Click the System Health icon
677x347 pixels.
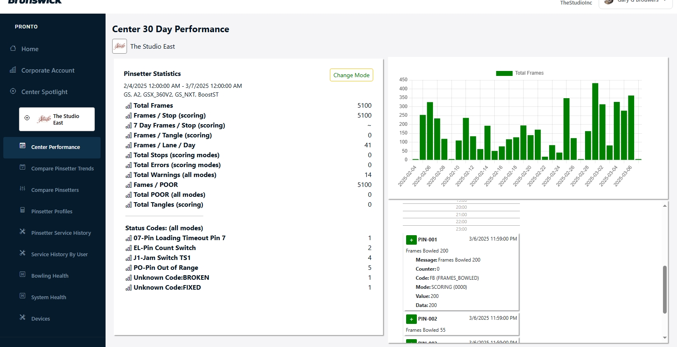pos(23,296)
